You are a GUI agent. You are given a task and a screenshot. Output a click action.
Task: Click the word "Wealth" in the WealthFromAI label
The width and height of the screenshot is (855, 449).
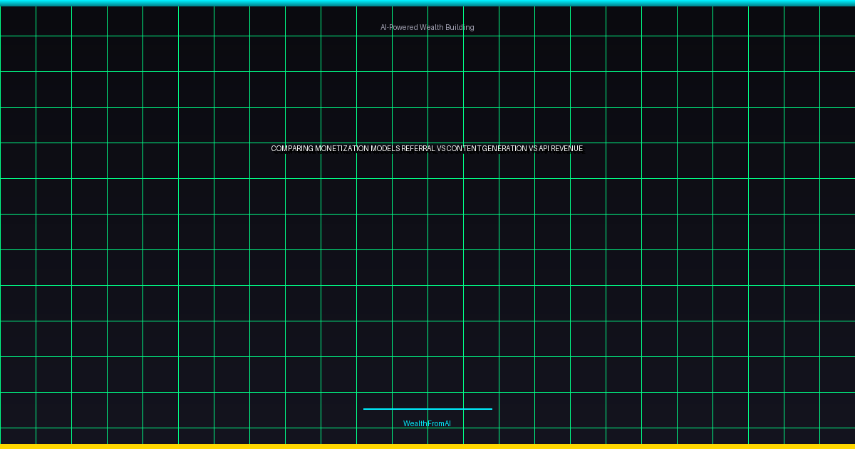pyautogui.click(x=414, y=423)
